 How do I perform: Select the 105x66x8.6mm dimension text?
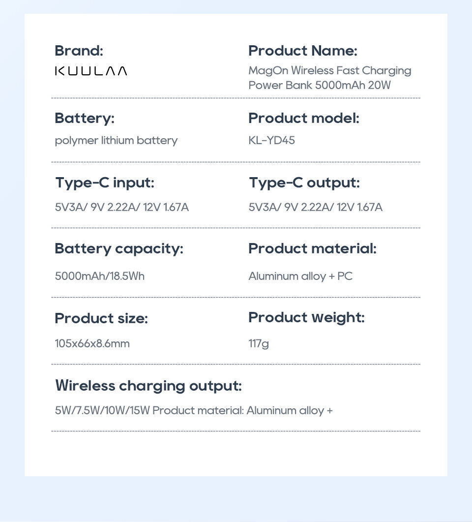92,343
